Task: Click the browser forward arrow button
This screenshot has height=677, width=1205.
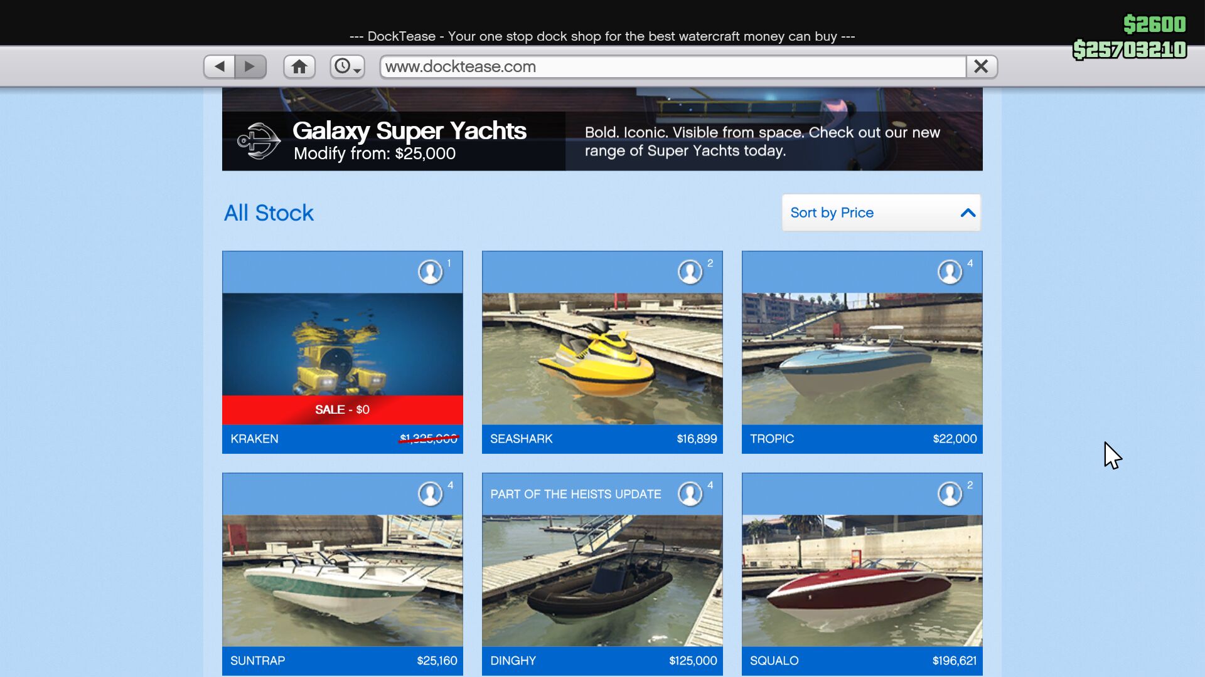Action: (250, 66)
